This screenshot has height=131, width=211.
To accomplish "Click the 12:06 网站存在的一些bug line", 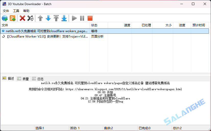I will tap(105, 101).
